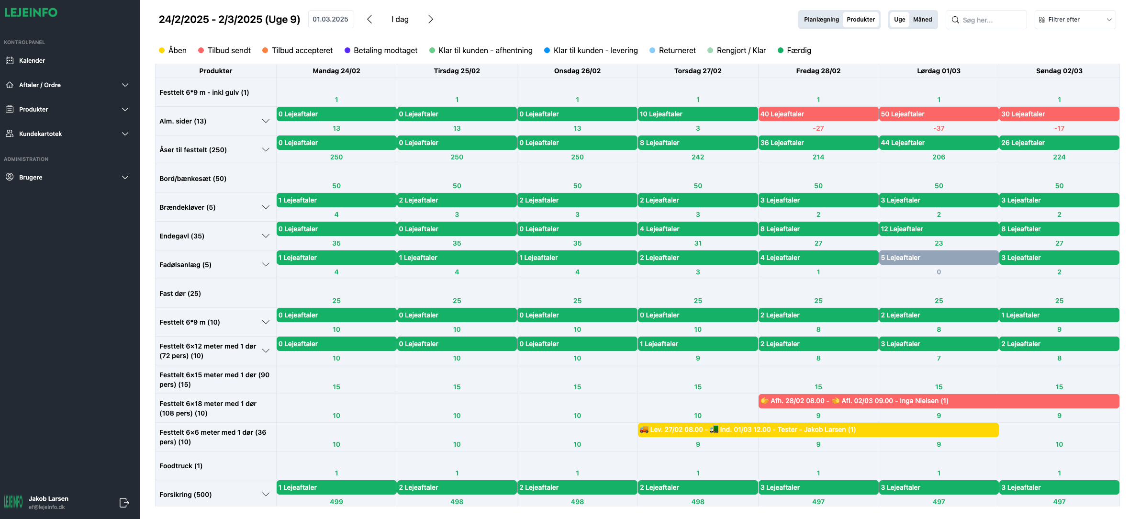The width and height of the screenshot is (1129, 519).
Task: Expand the Åser til festtelt (250) row
Action: 266,150
